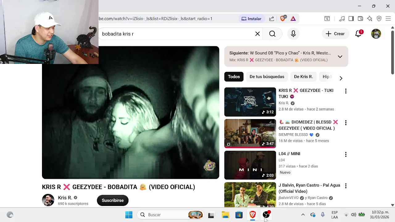Viewport: 395px width, 222px height.
Task: Toggle the browser sidebar panel
Action: click(351, 18)
